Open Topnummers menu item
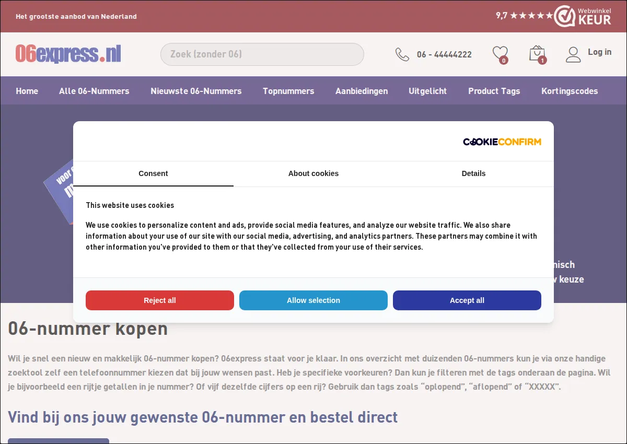Image resolution: width=627 pixels, height=444 pixels. [288, 91]
